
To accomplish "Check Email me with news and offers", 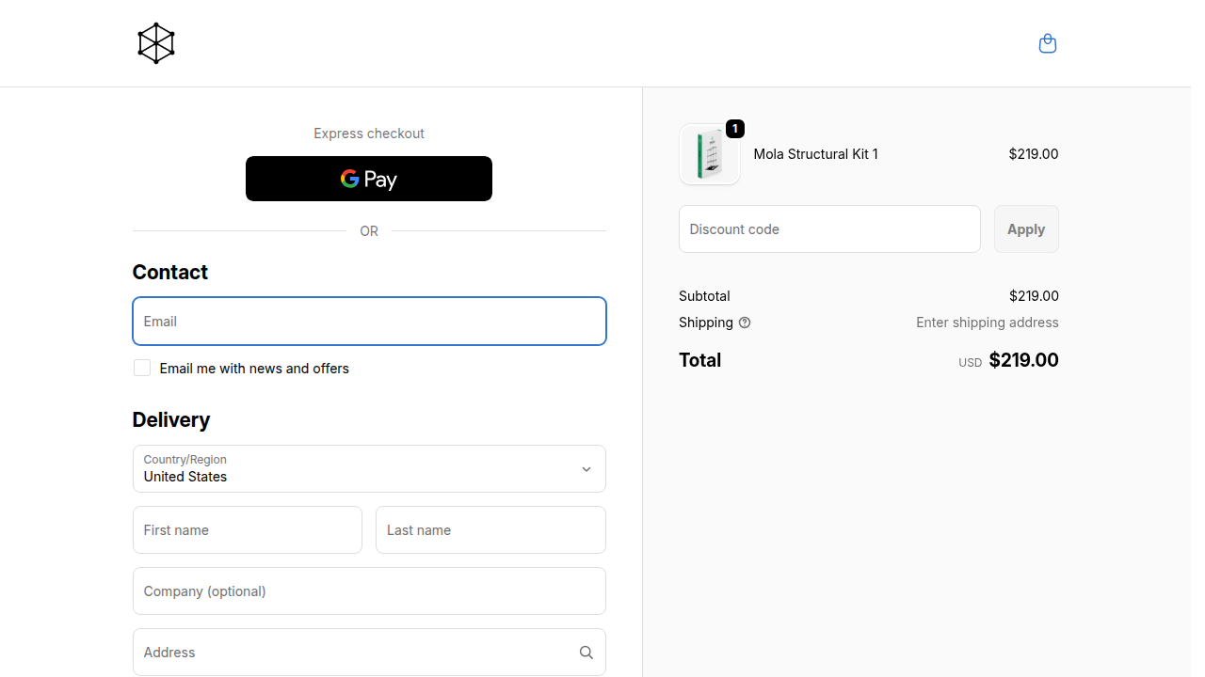I will [x=142, y=368].
